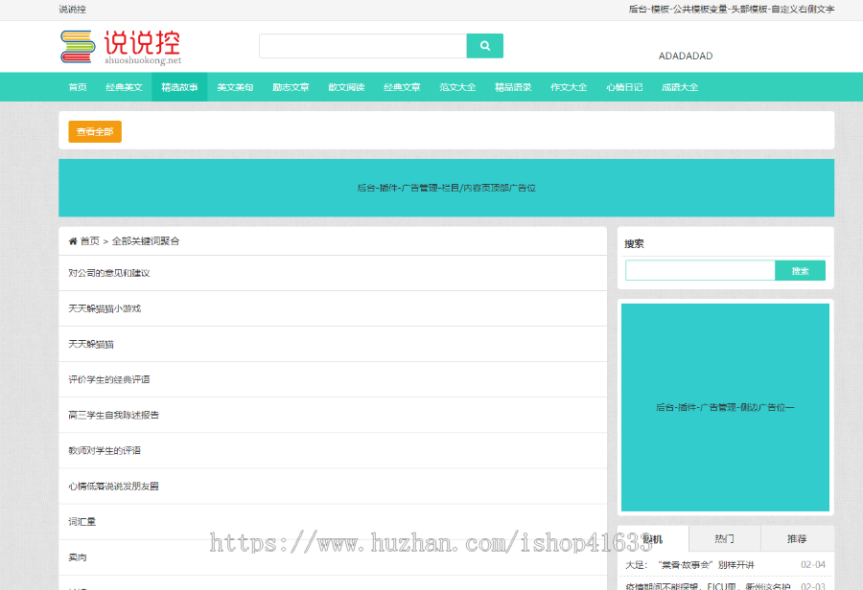Open keyword 心情低落说说发朋友圈
This screenshot has width=863, height=590.
click(x=113, y=486)
